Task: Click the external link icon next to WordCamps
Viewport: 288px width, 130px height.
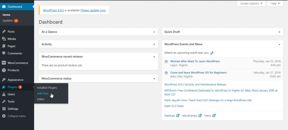Action: pos(200,116)
